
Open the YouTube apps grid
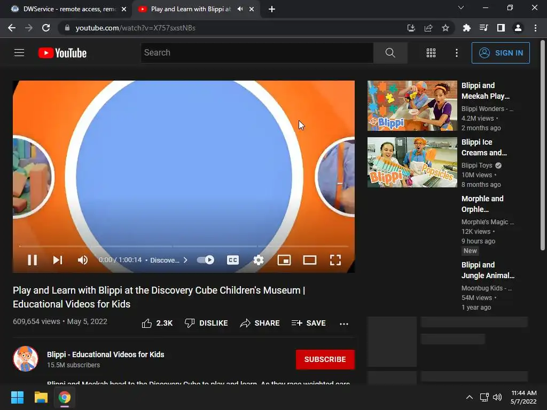(x=431, y=53)
